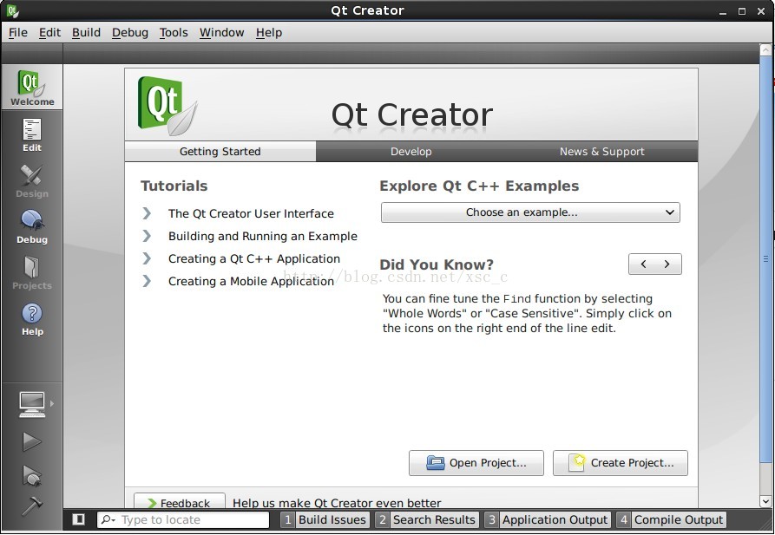Open the Debug menu
The width and height of the screenshot is (775, 535).
pos(130,33)
